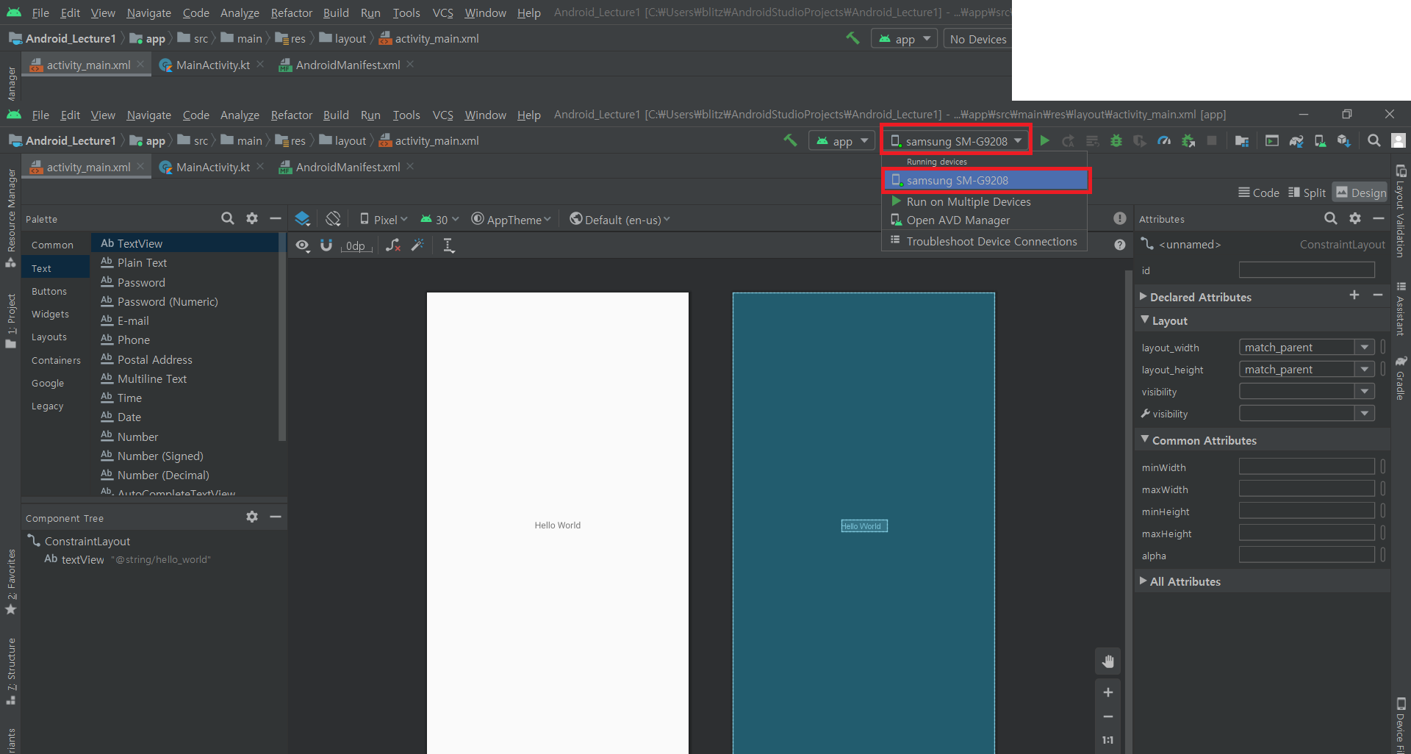The width and height of the screenshot is (1411, 754).
Task: Open the AVD Manager toolbar icon
Action: coord(1320,140)
